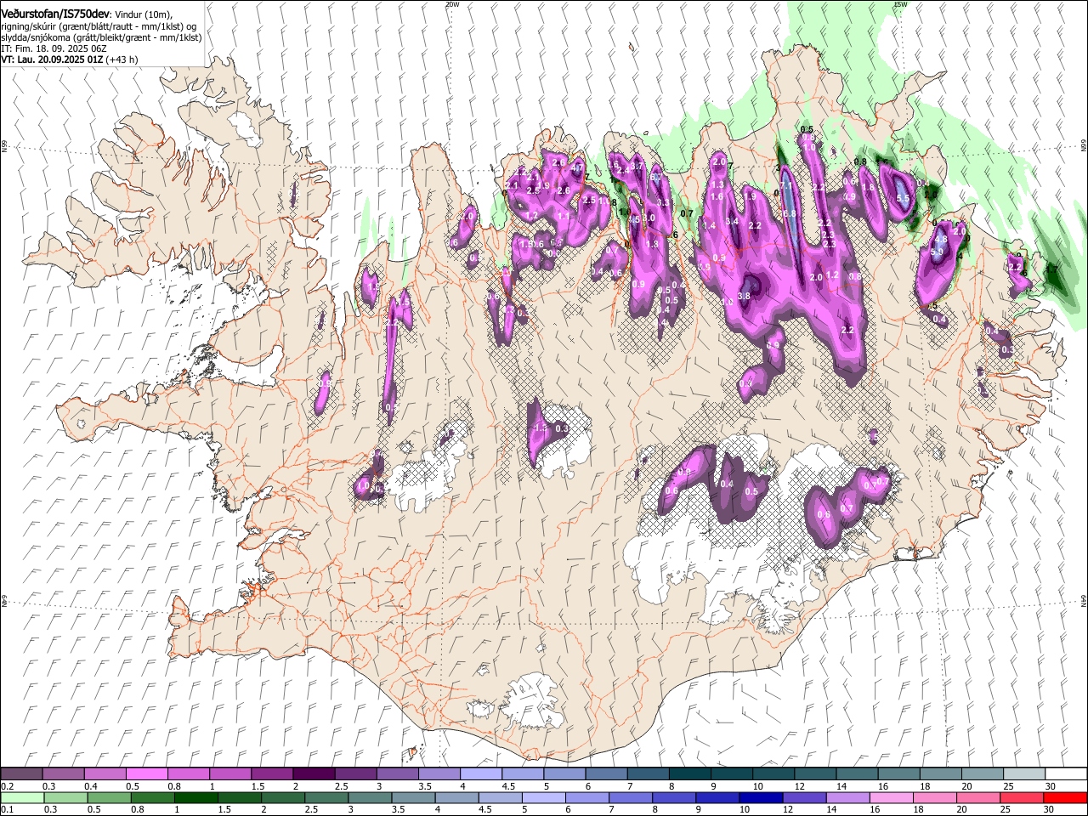Screen dimensions: 1088x816
Task: Click the bottom-row legend label 4.5
Action: (x=484, y=809)
